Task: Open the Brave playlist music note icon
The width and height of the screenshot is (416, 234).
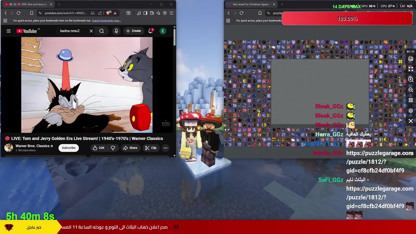Action: [x=139, y=13]
